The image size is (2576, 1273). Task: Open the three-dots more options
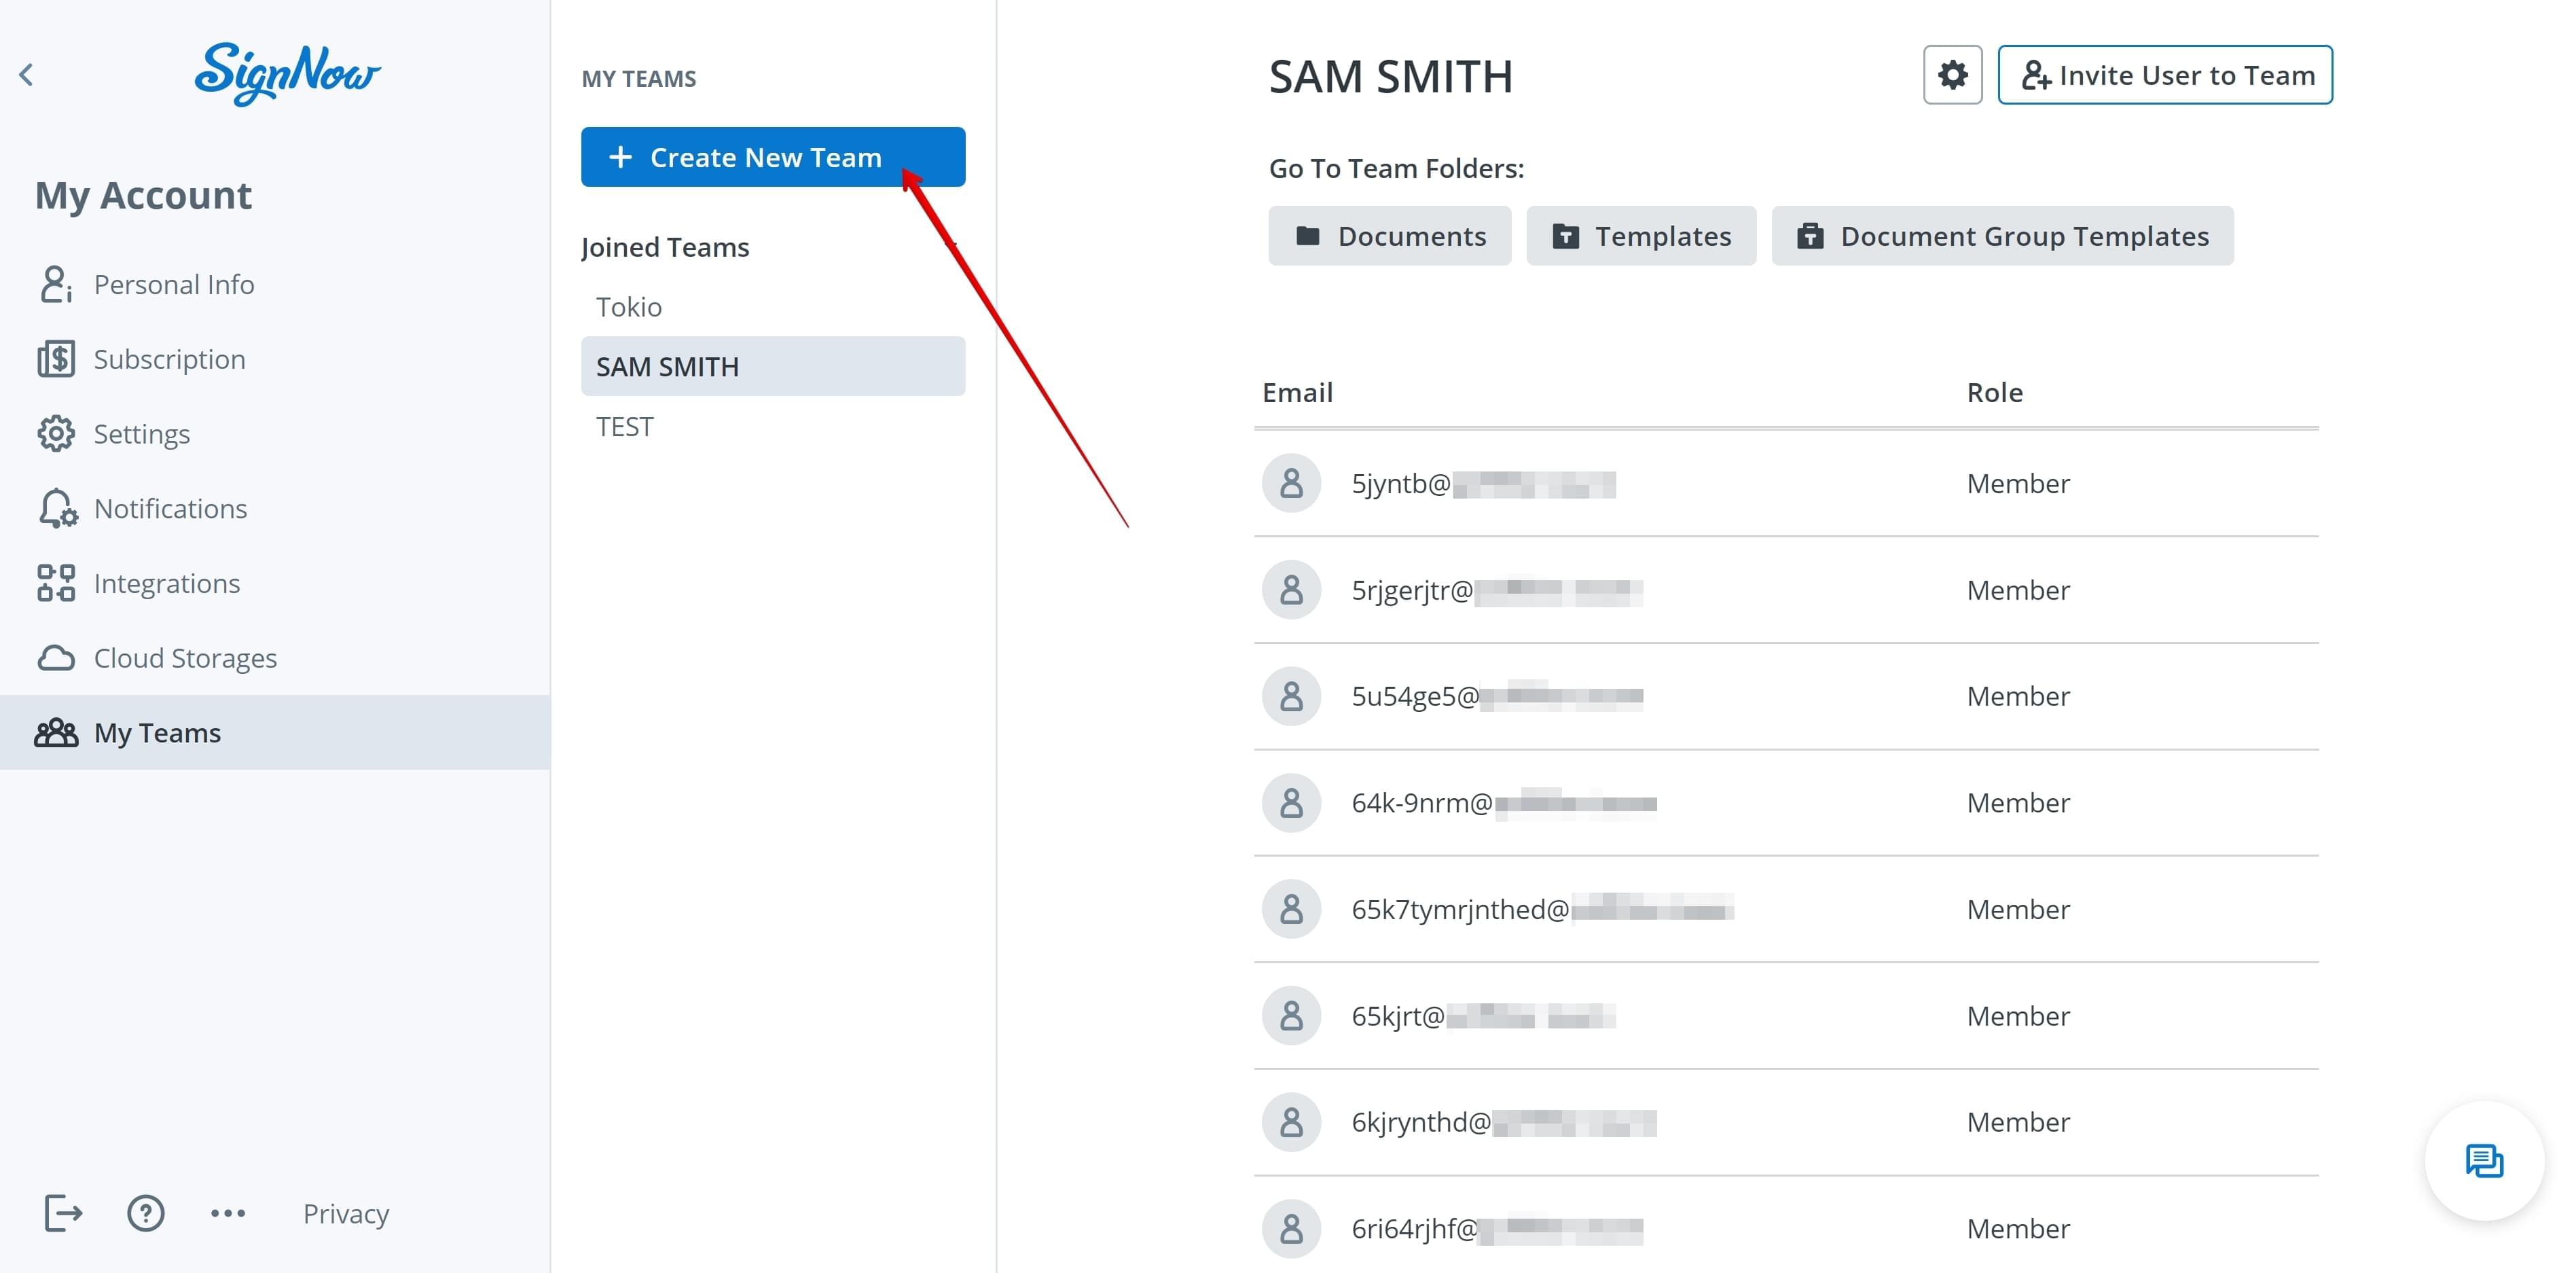[x=228, y=1214]
